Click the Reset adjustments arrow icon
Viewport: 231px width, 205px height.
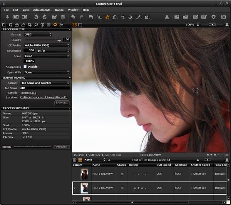tap(91, 17)
